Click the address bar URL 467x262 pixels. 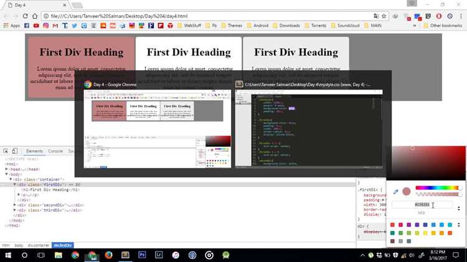119,16
